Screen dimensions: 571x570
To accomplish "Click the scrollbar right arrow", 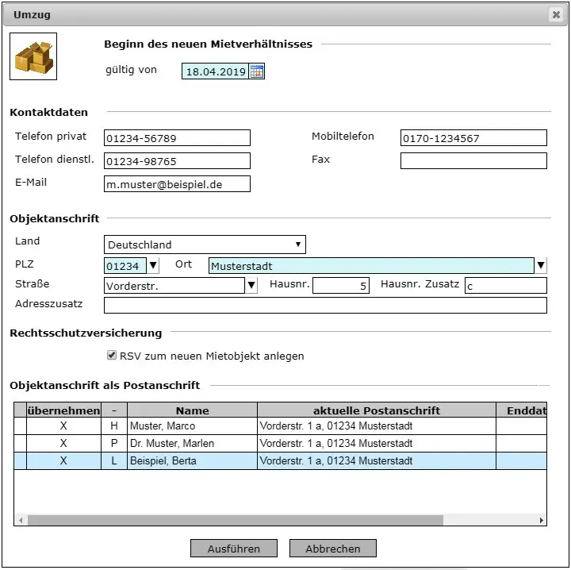I will [542, 521].
